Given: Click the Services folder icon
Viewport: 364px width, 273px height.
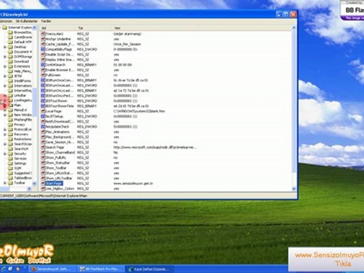Looking at the screenshot, I should (x=10, y=158).
